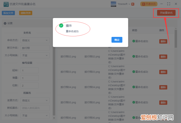Image resolution: width=181 pixels, height=123 pixels.
Task: Open the 大小写转换 dropdown under 文件名
Action: (x=35, y=55)
